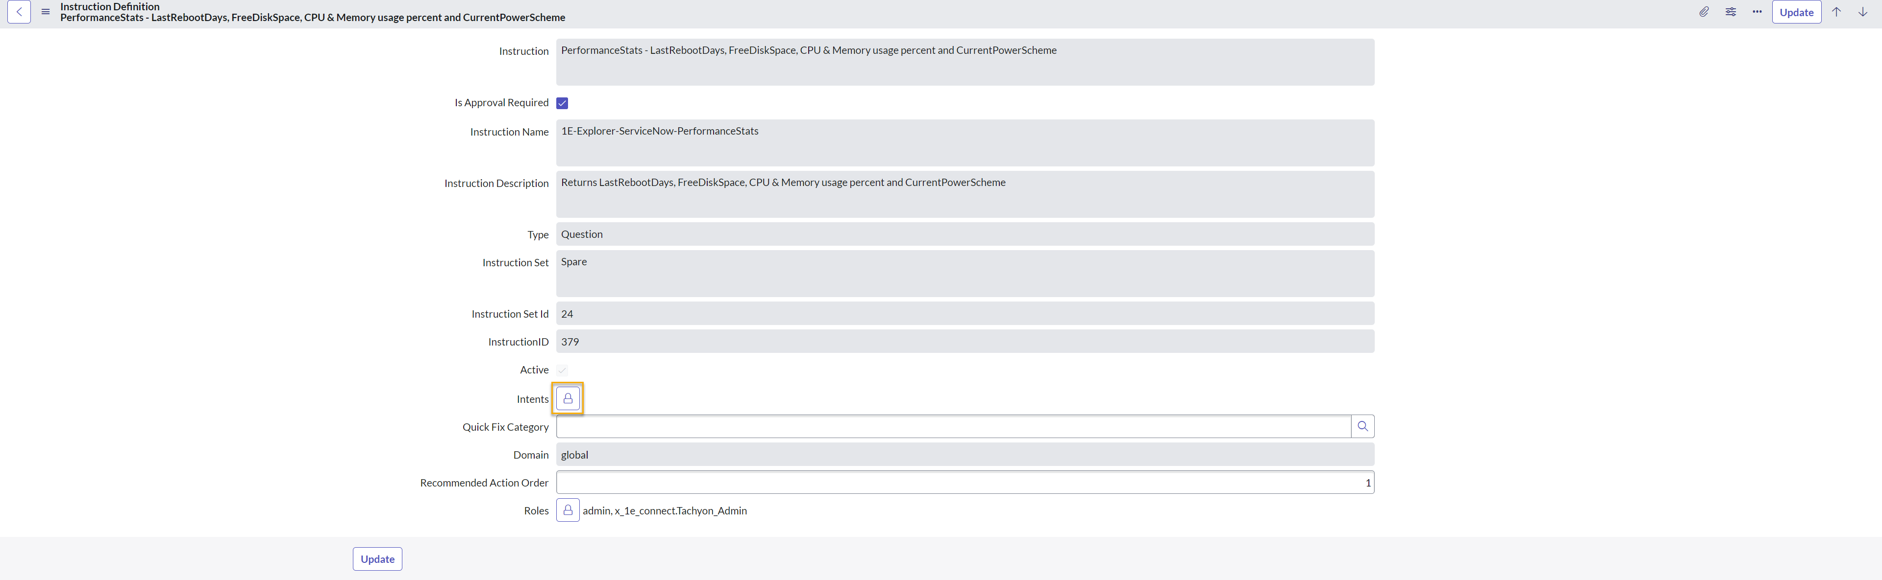Click the Quick Fix Category input field
Screen dimensions: 1882x580
[x=953, y=427]
